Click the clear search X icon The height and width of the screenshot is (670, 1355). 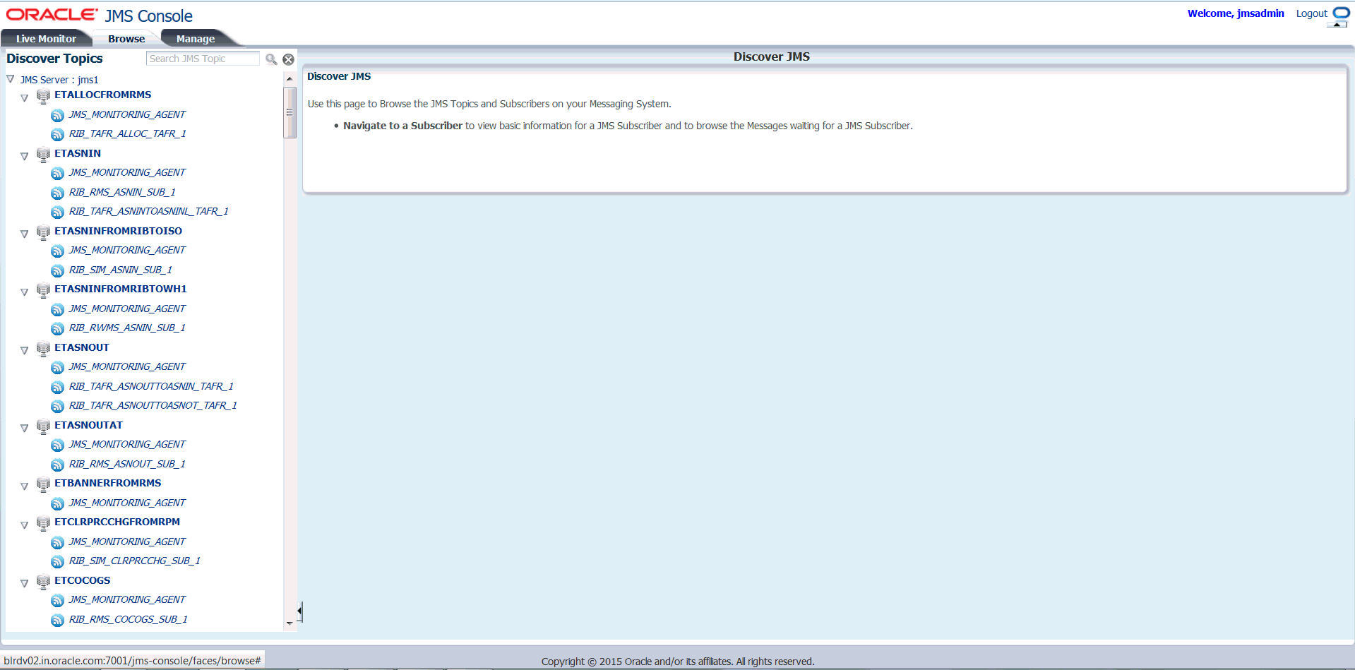pos(288,59)
